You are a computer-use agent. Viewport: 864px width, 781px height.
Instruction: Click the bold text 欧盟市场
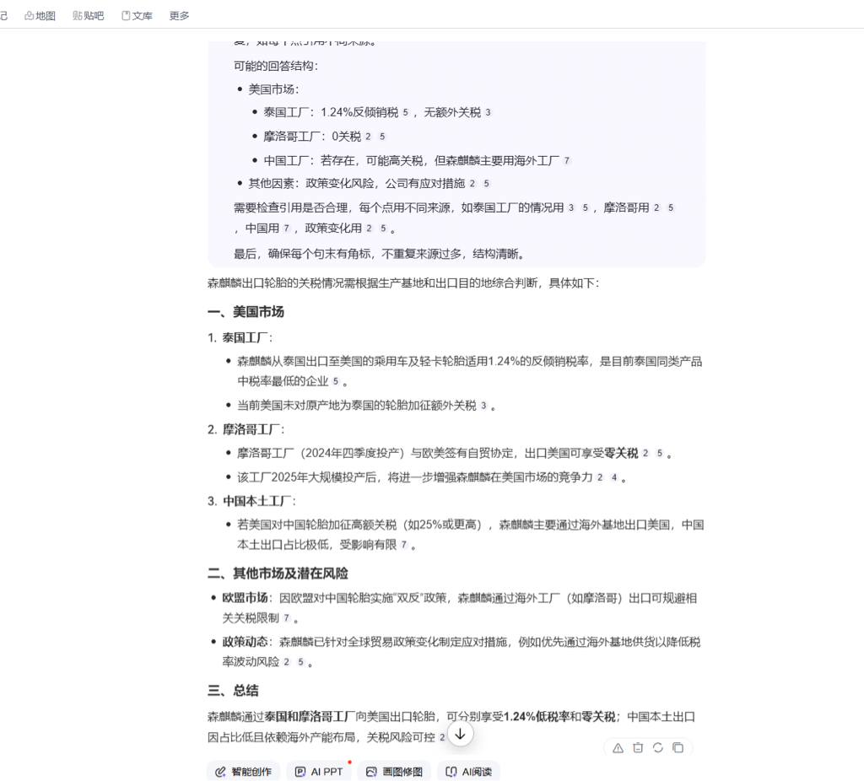tap(246, 598)
